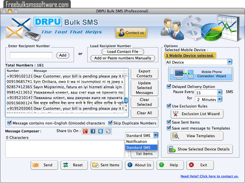Select Notification from dropdown list
The width and height of the screenshot is (245, 183).
tap(141, 141)
